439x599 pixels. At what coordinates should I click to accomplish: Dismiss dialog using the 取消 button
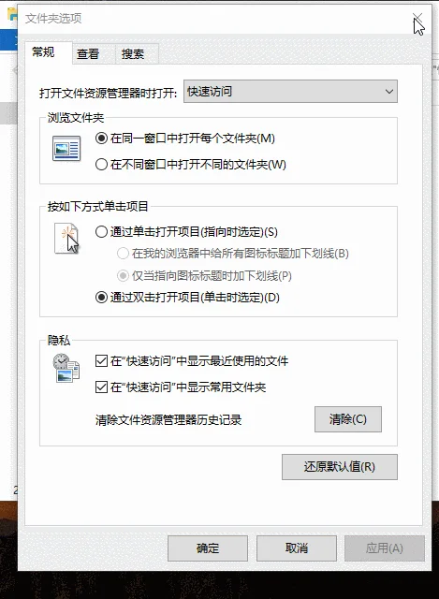(297, 548)
